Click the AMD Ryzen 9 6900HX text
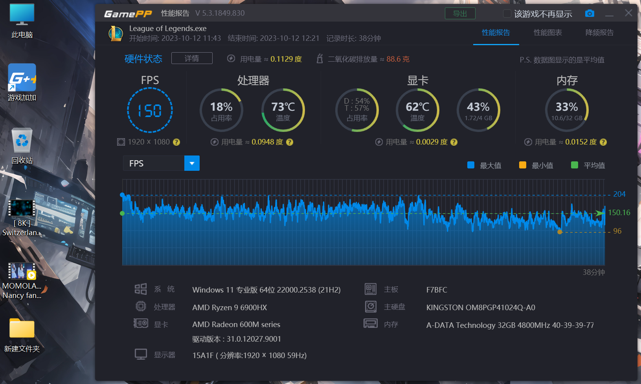Screen dimensions: 641x384 [x=230, y=307]
